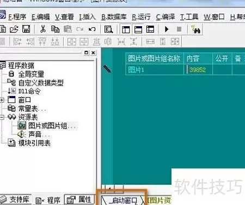Click the Copy icon in toolbar
The image size is (245, 205).
point(55,29)
